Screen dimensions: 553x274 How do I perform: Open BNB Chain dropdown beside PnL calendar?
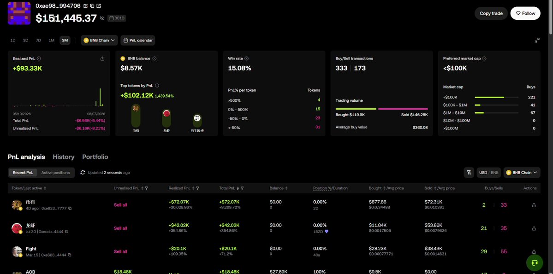tap(99, 41)
